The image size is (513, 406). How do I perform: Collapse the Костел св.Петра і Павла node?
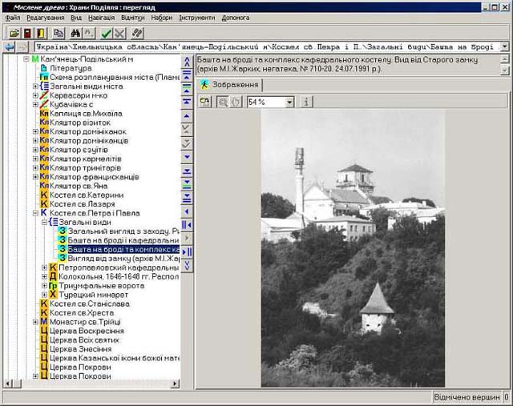[x=35, y=213]
